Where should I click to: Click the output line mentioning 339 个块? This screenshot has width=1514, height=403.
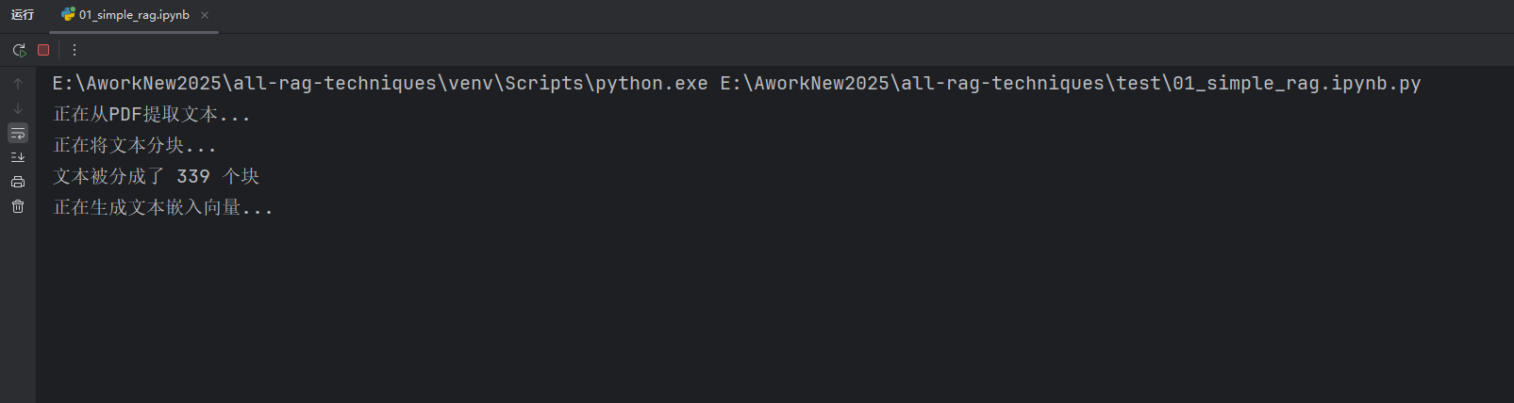pos(157,177)
